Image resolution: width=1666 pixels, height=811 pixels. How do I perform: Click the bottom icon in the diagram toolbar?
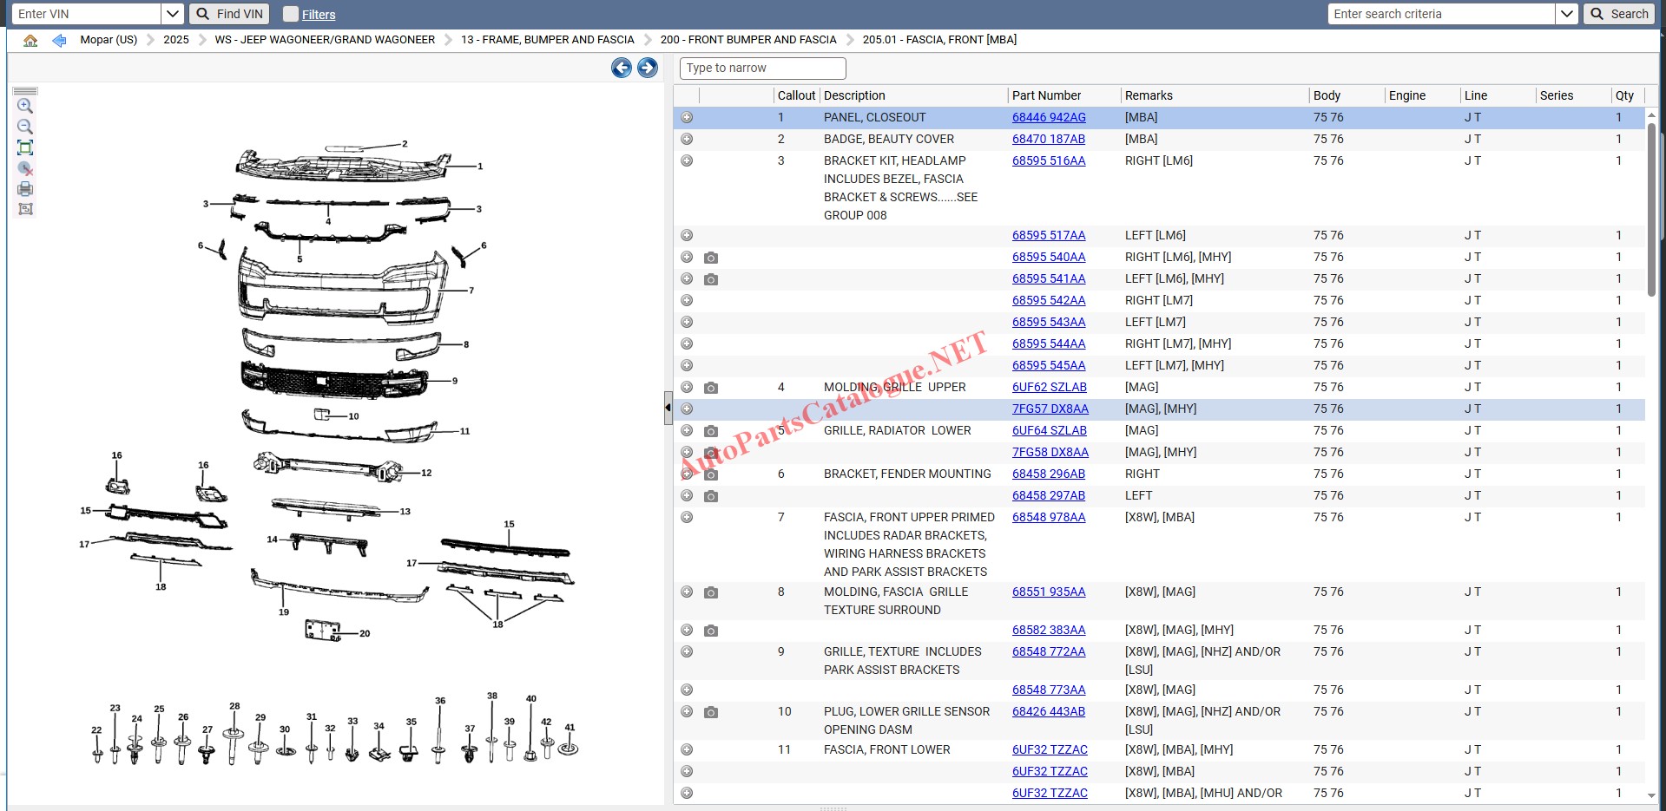[25, 209]
